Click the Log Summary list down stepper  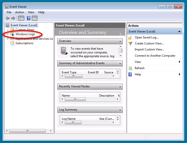click(x=118, y=120)
